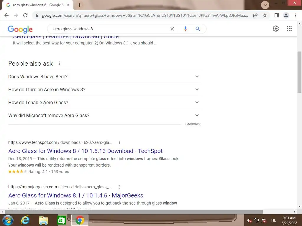Screen dimensions: 302x226
Task: Open File Explorer from taskbar
Action: point(43,220)
